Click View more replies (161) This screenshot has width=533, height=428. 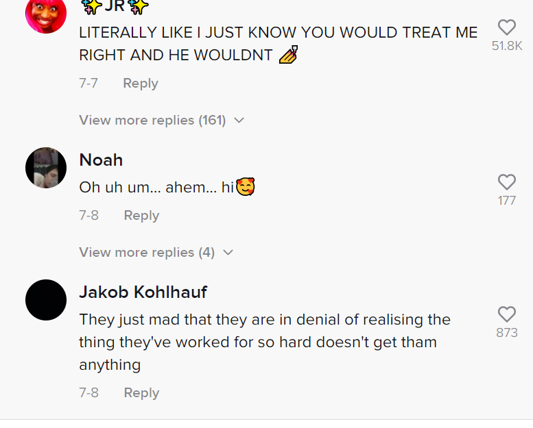coord(152,120)
